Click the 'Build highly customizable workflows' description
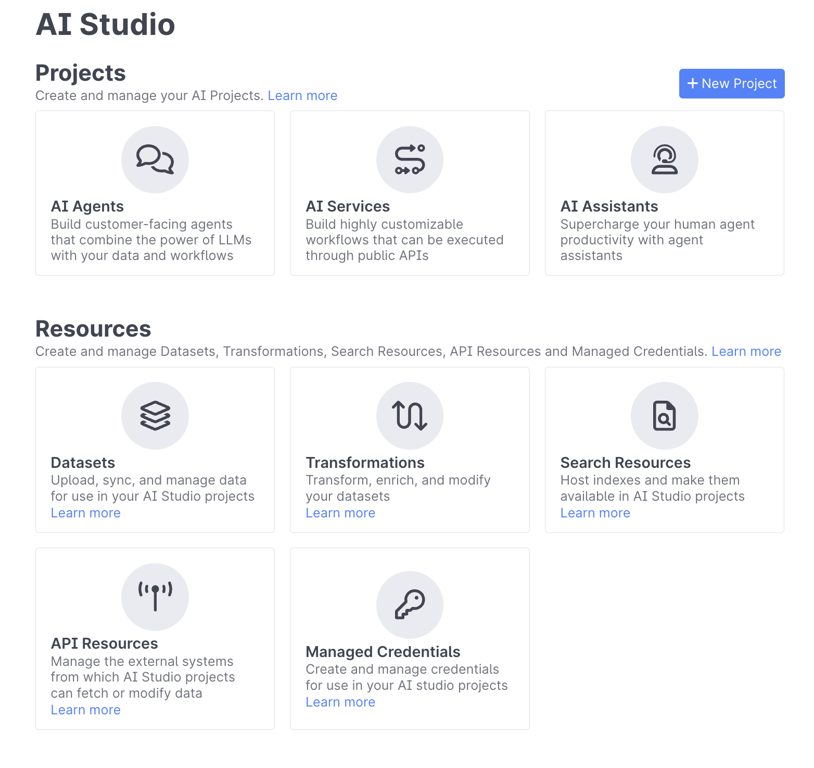This screenshot has width=814, height=768. (405, 240)
